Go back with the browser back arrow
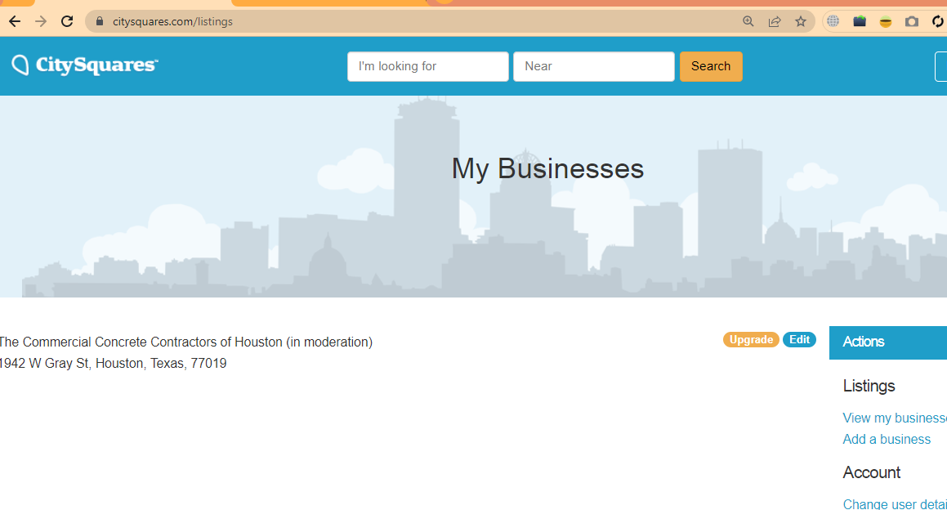This screenshot has width=947, height=510. [x=15, y=22]
